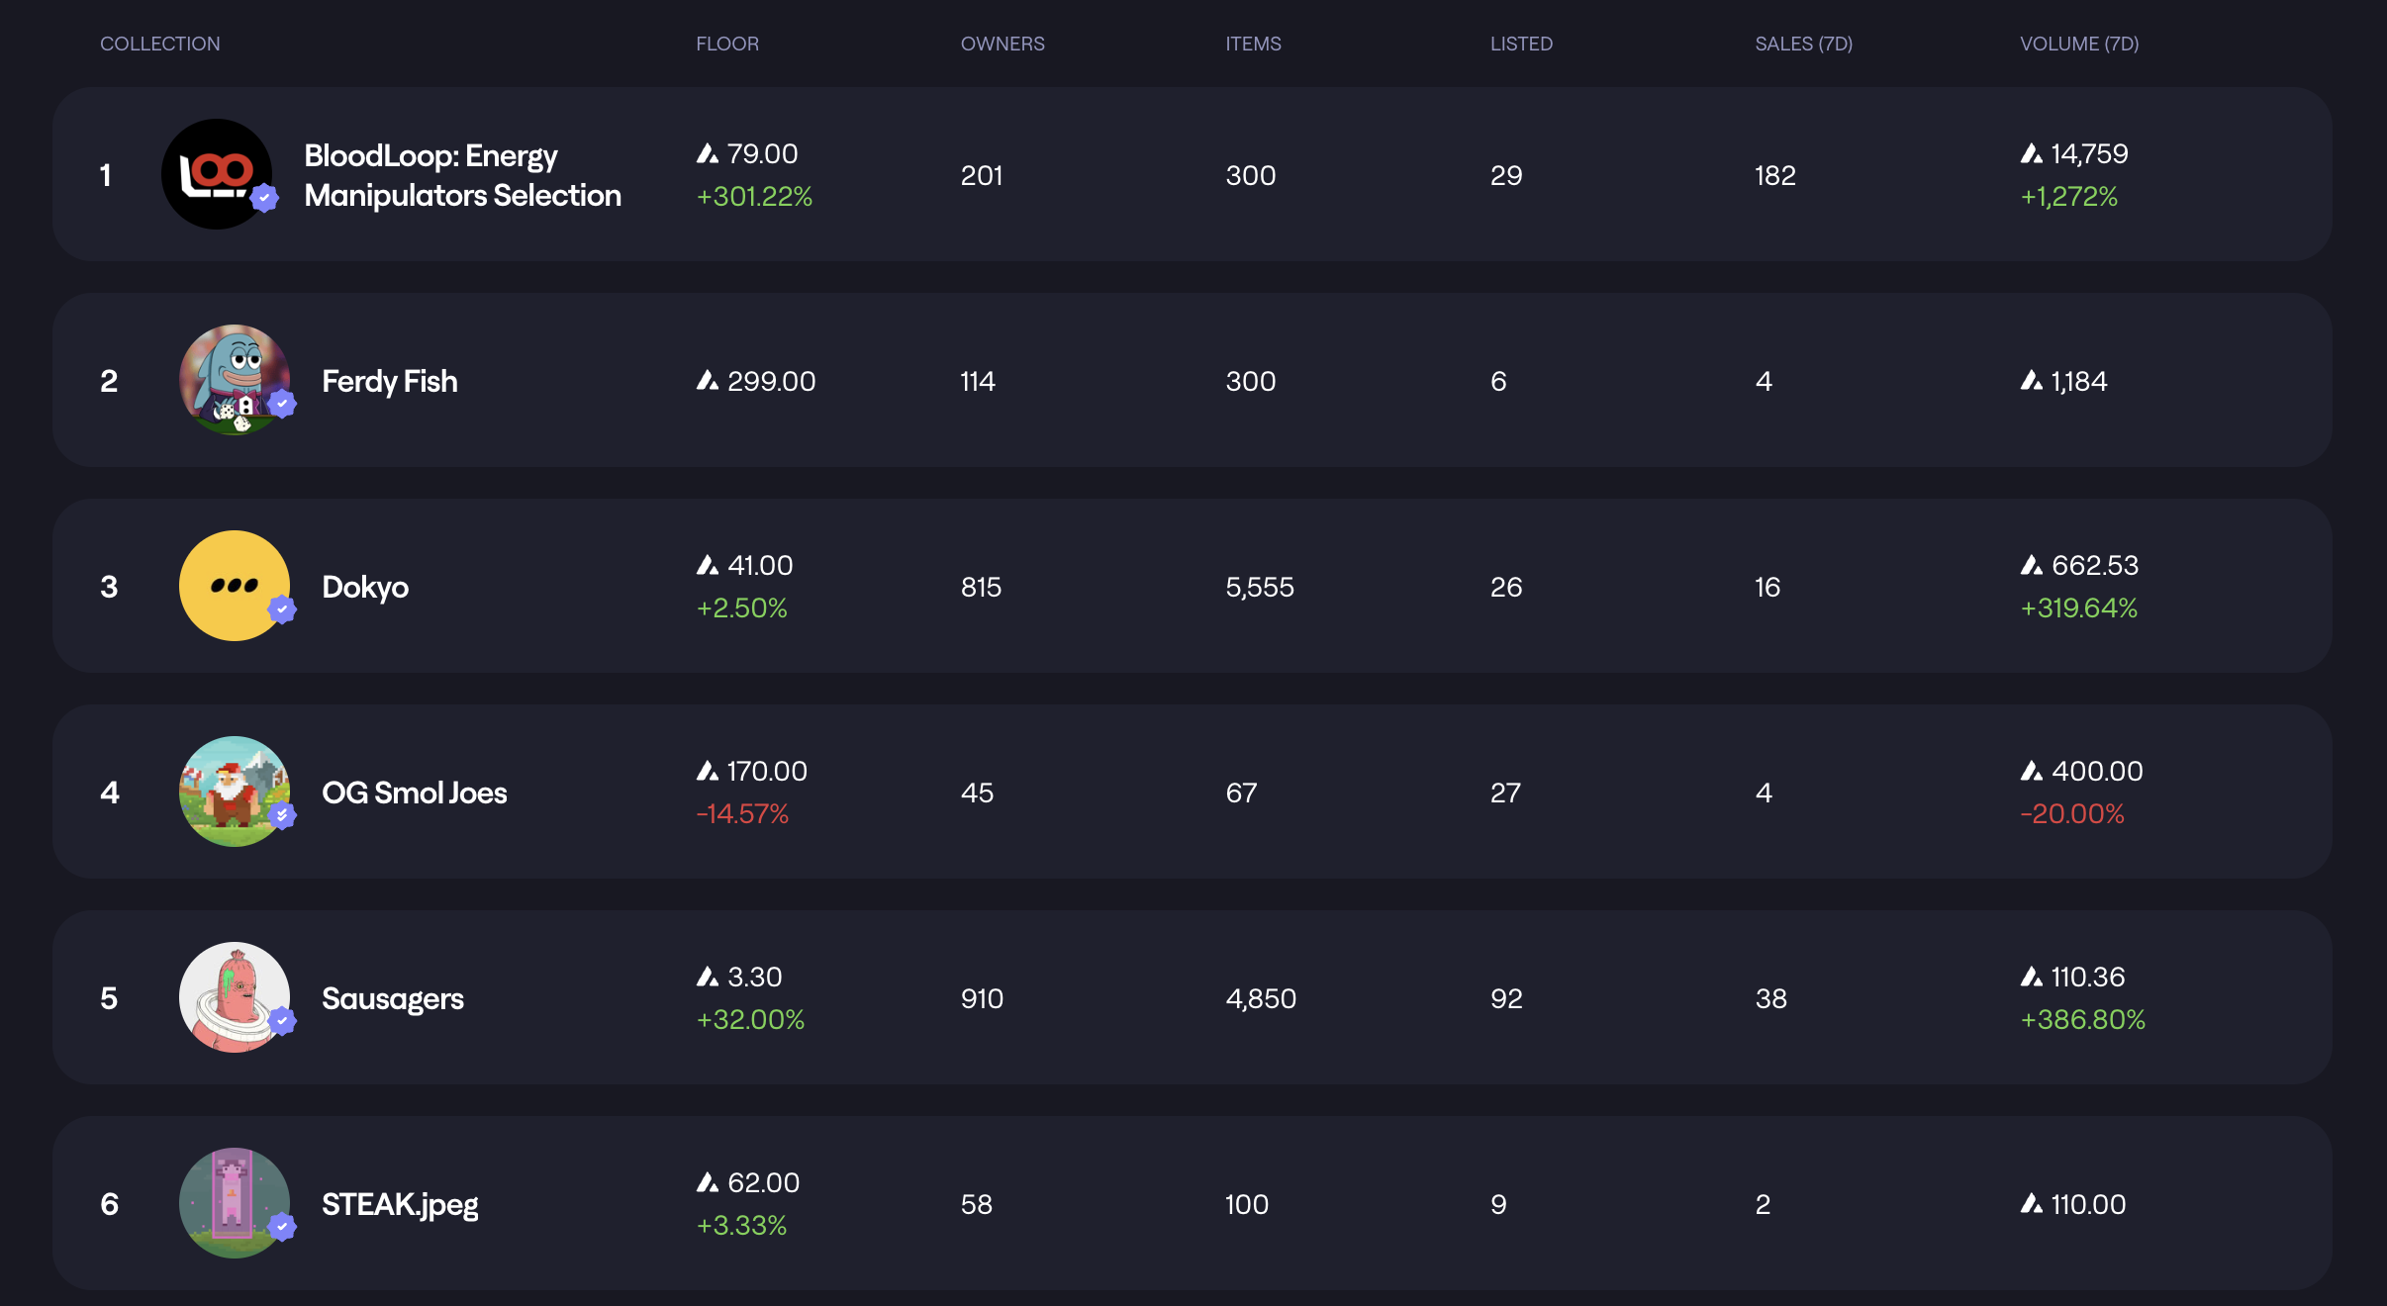Click the BloodLoop collection logo avatar

pyautogui.click(x=216, y=174)
